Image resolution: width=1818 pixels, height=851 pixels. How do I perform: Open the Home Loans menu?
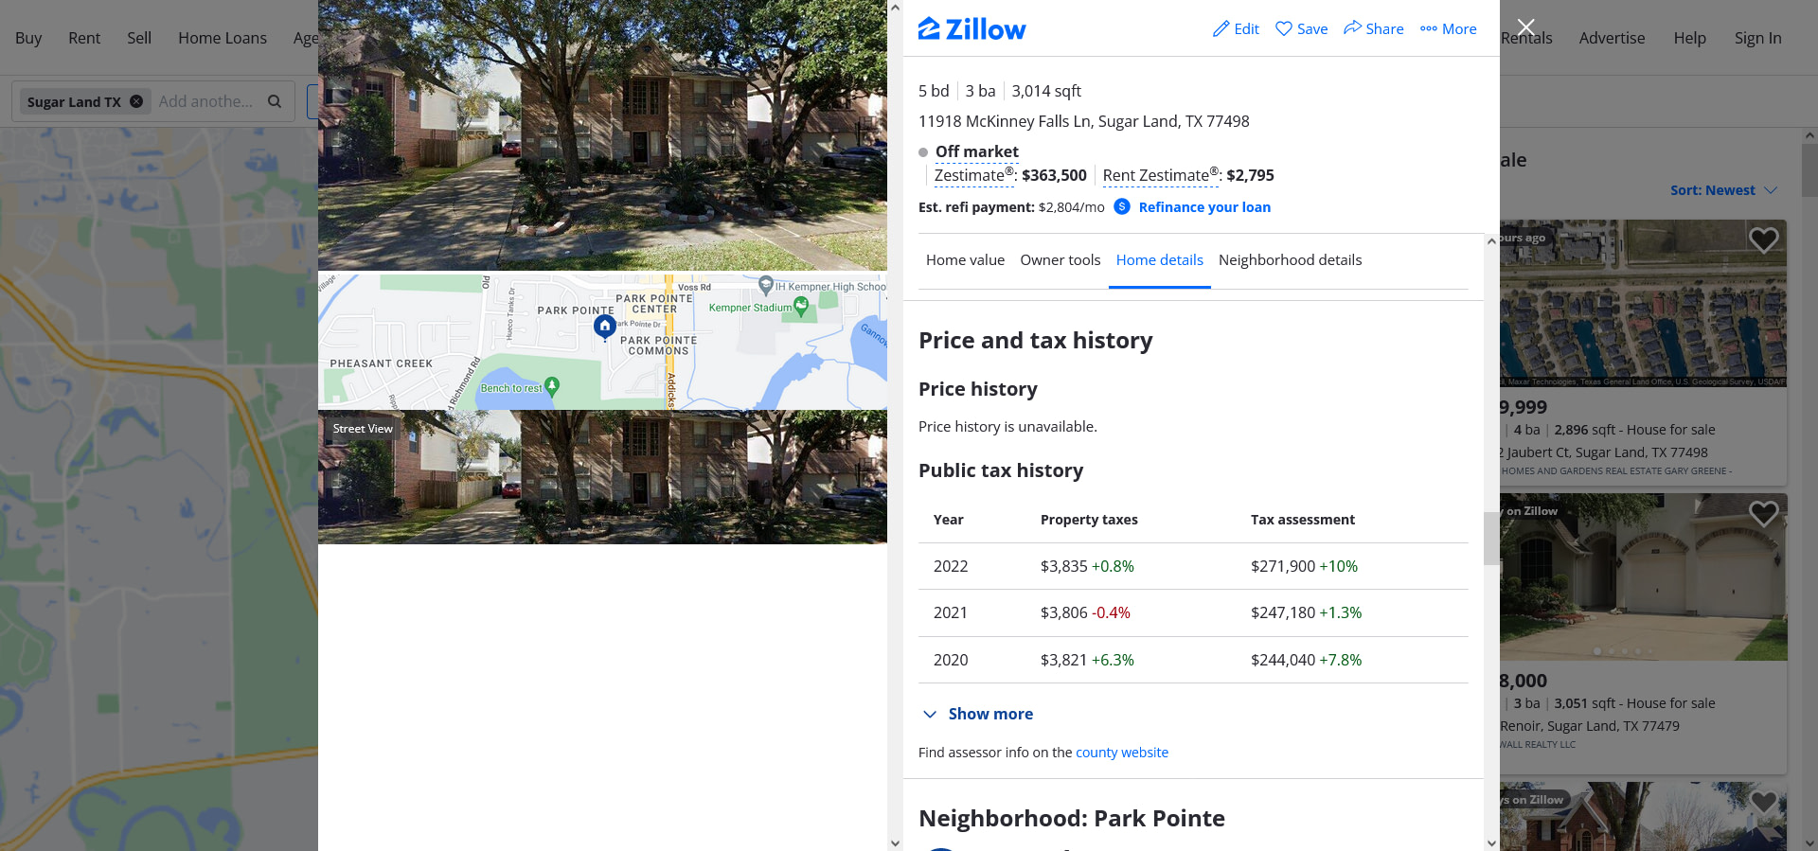pos(223,38)
